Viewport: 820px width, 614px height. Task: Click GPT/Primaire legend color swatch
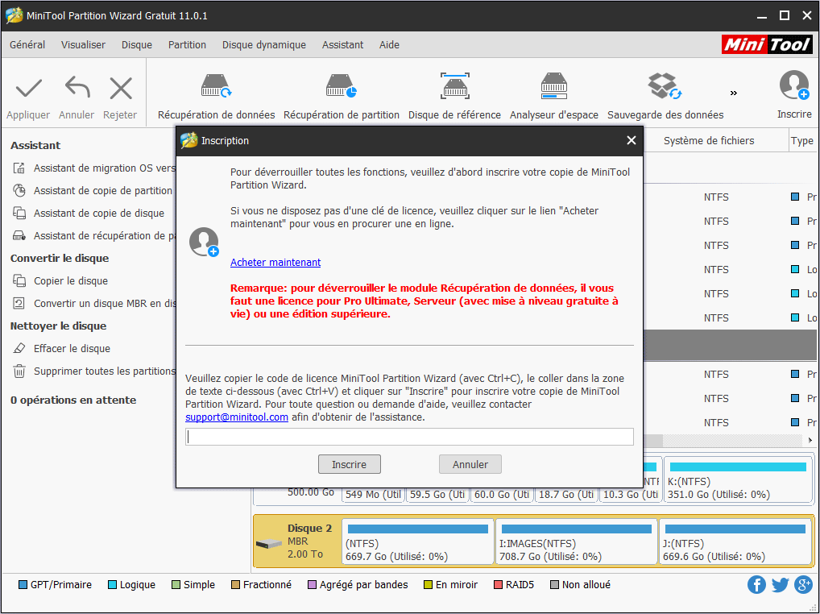pos(23,585)
